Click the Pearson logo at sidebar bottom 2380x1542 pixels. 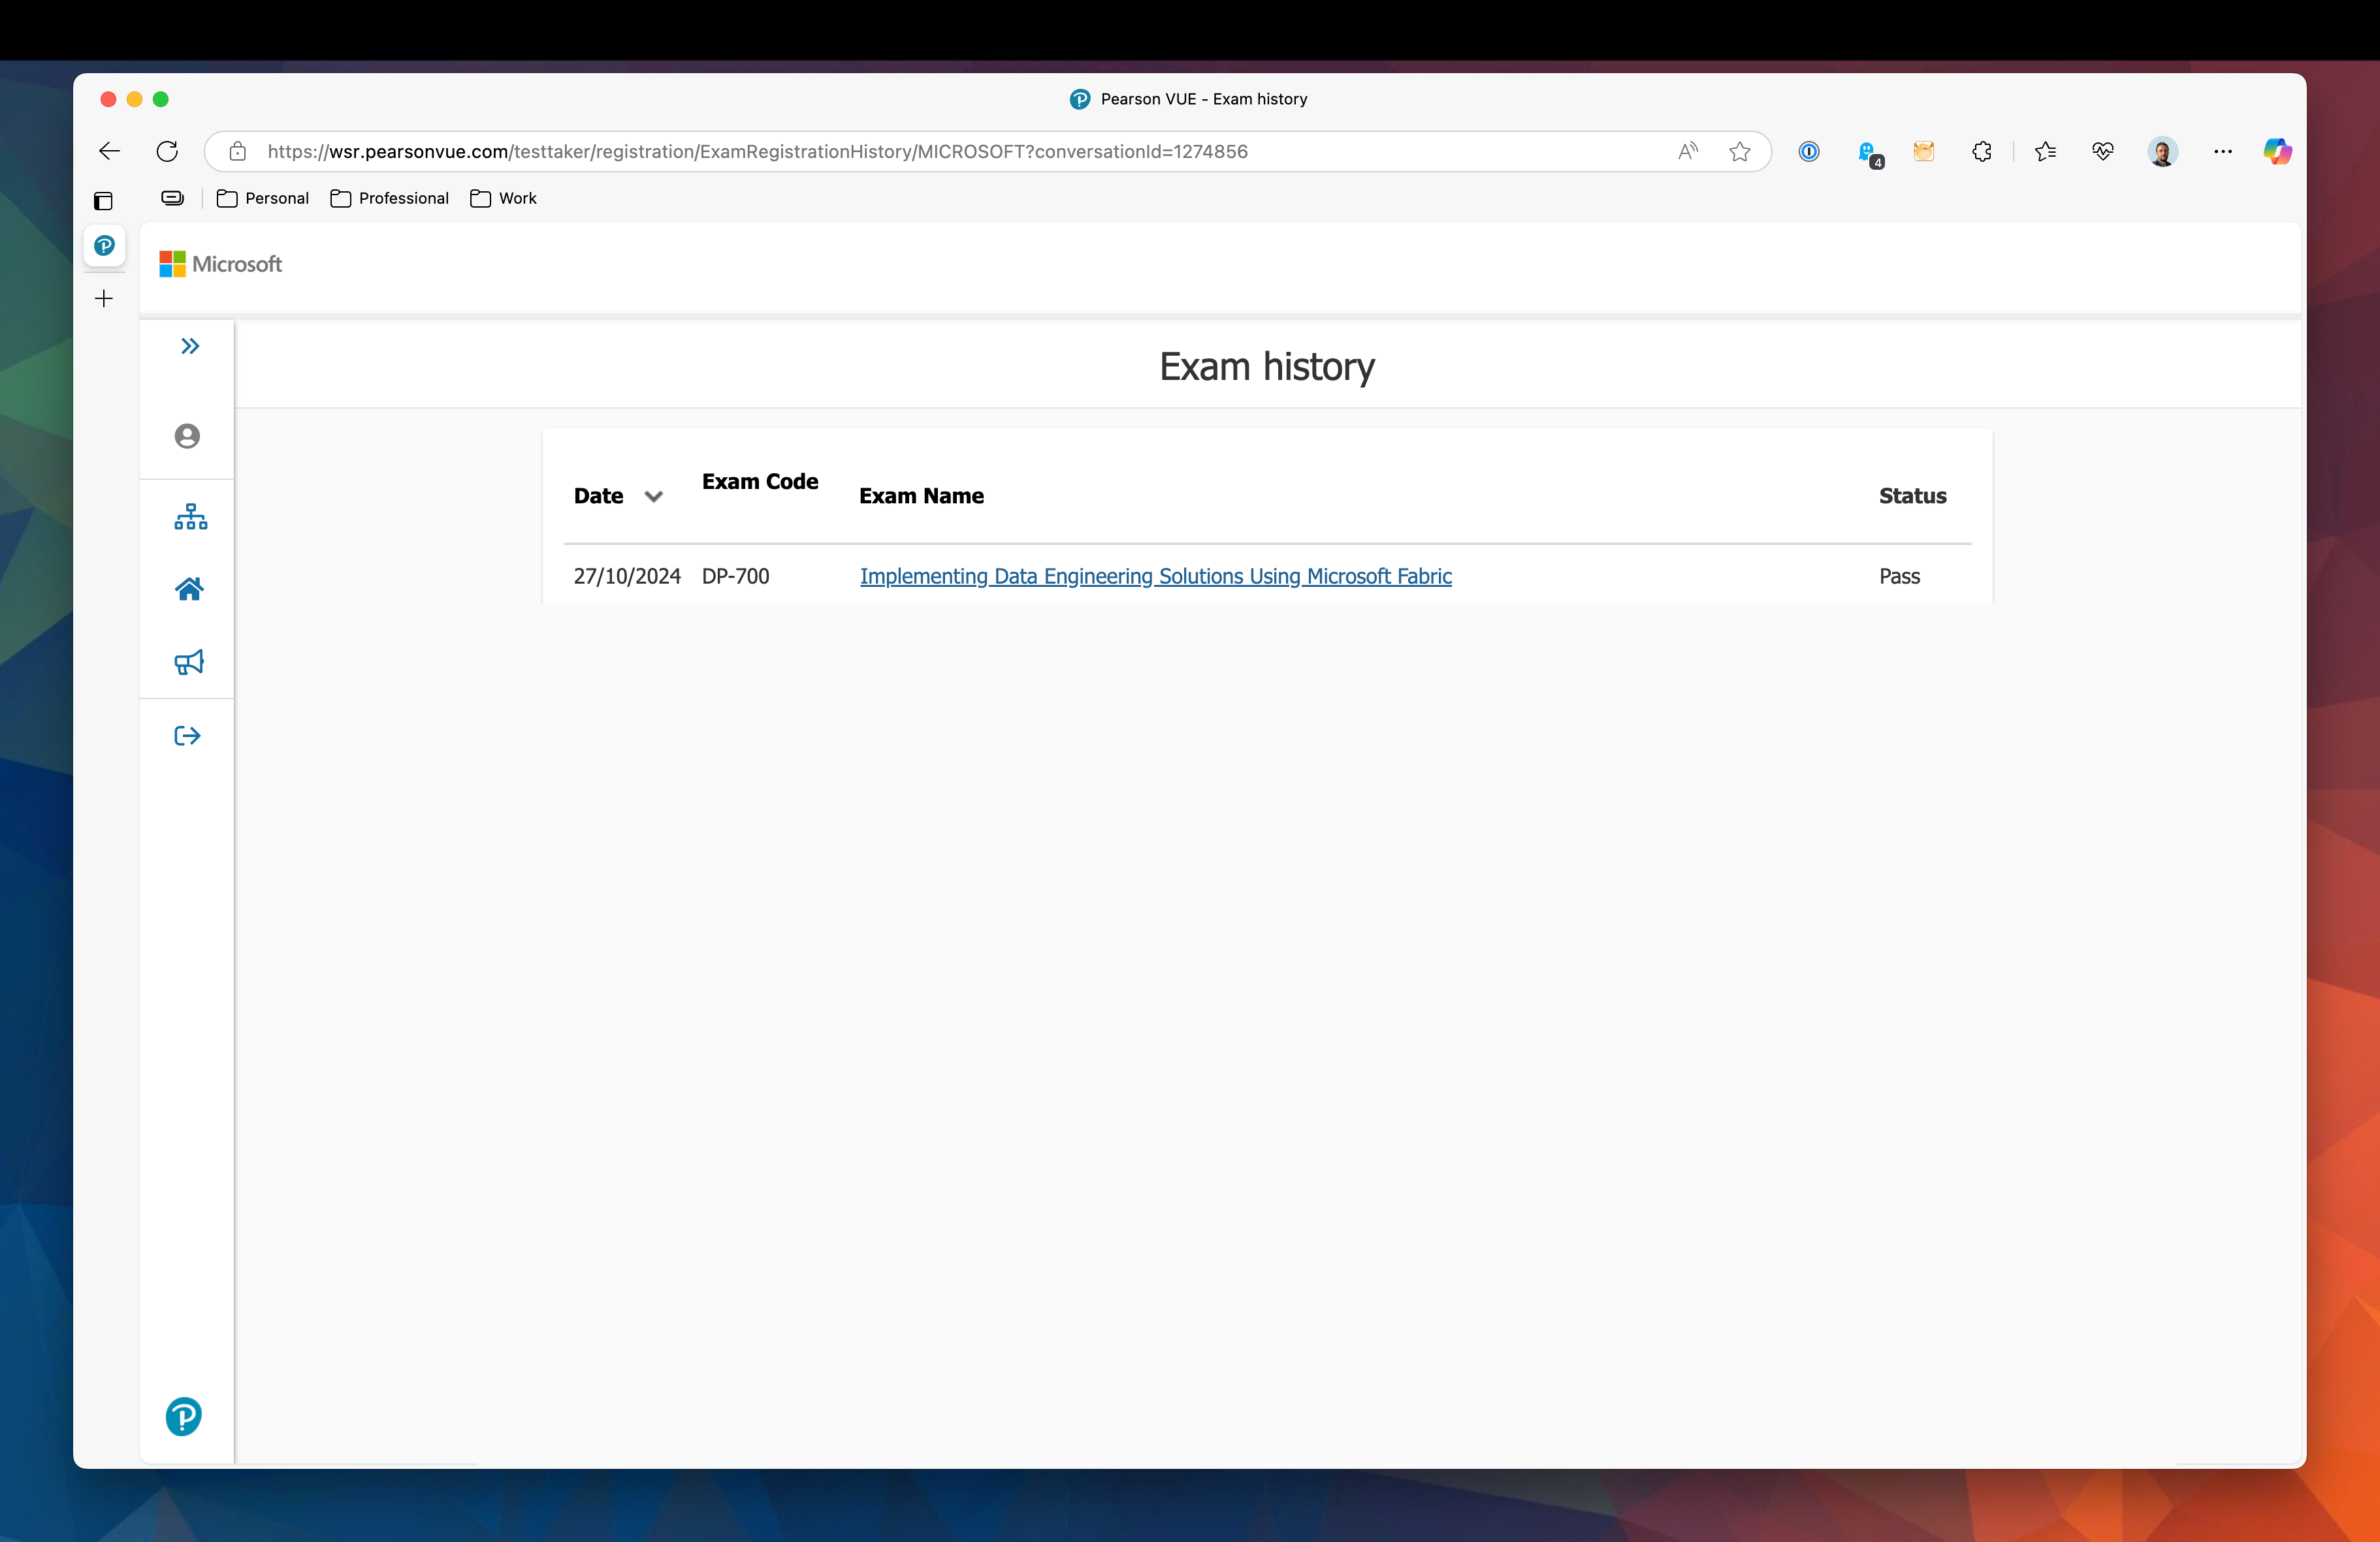click(184, 1416)
